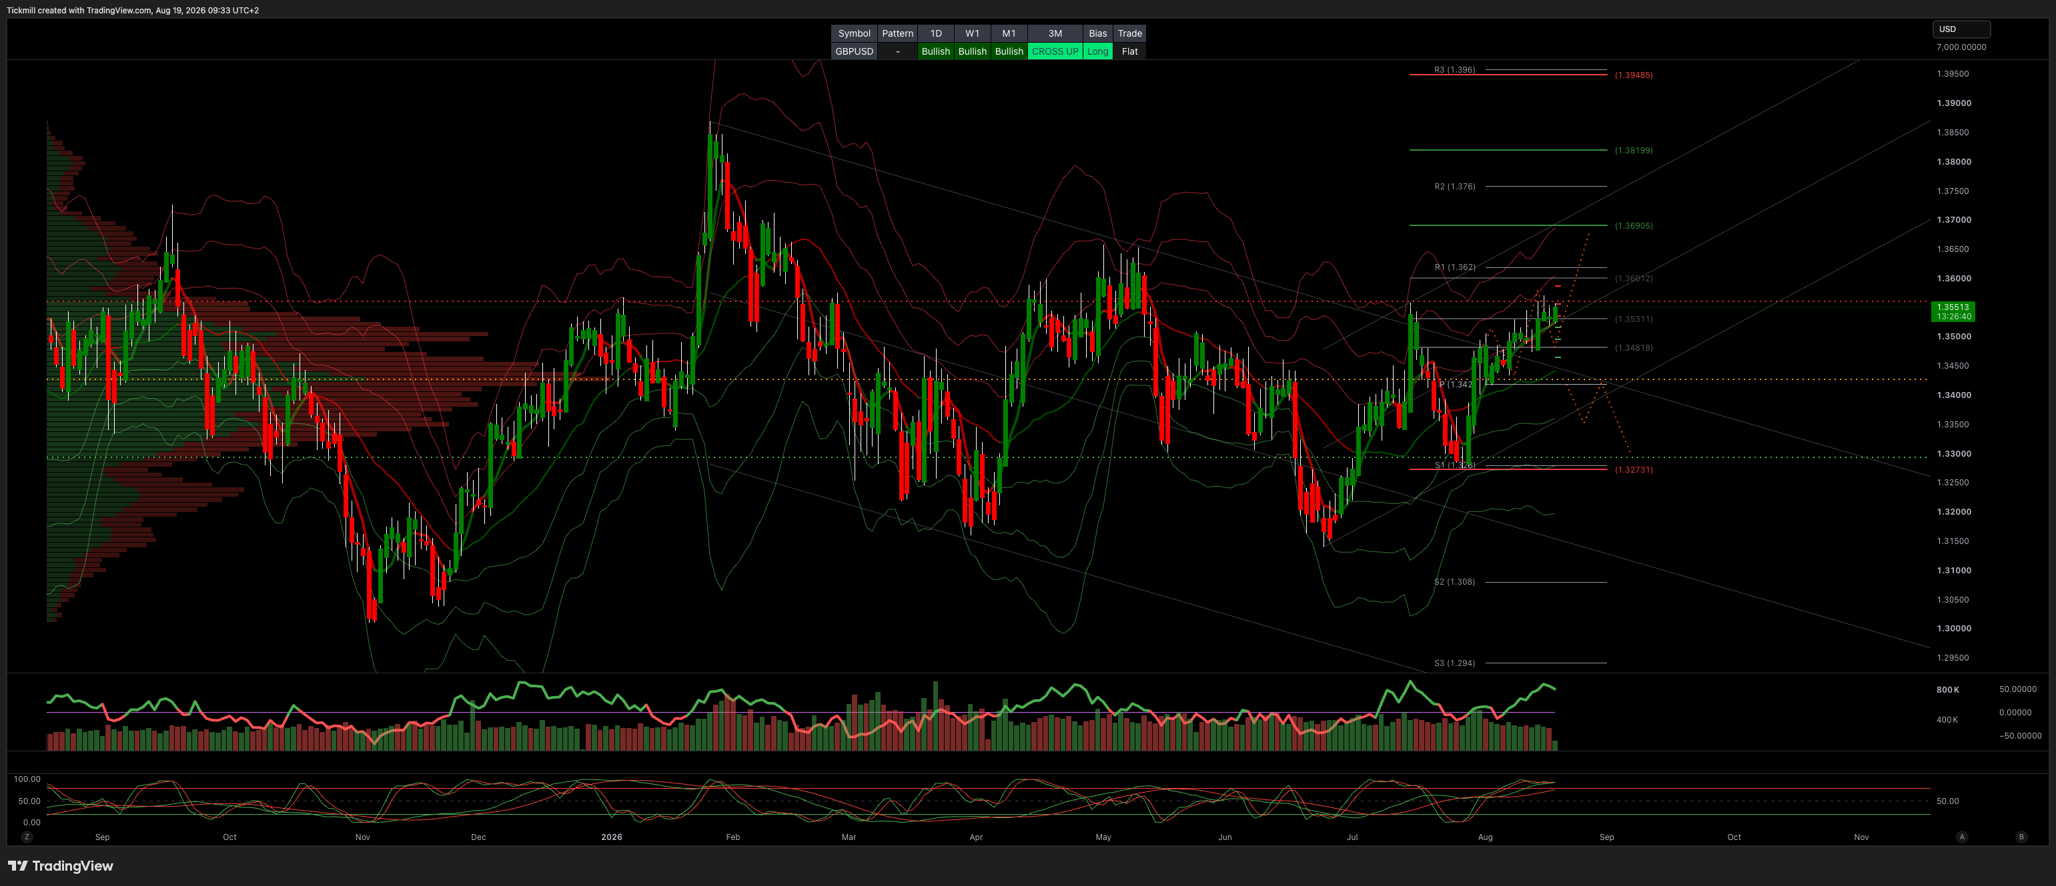Click the Bullish cell under 1D
Viewport: 2056px width, 886px height.
coord(935,51)
